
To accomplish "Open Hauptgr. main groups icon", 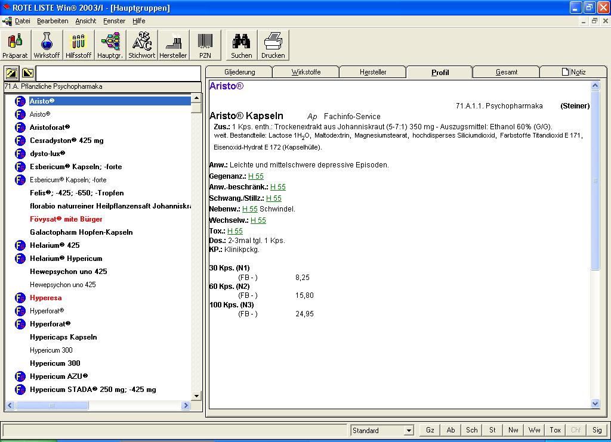I will (110, 45).
